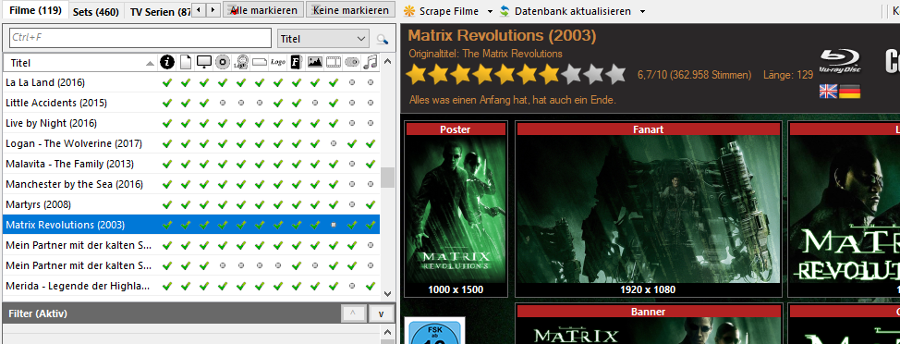Click the magnifier search icon beside Titel
900x344 pixels.
click(x=382, y=39)
